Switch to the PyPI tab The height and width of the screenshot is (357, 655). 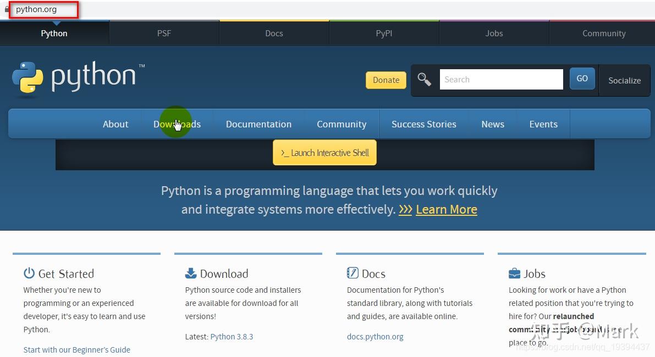coord(383,33)
